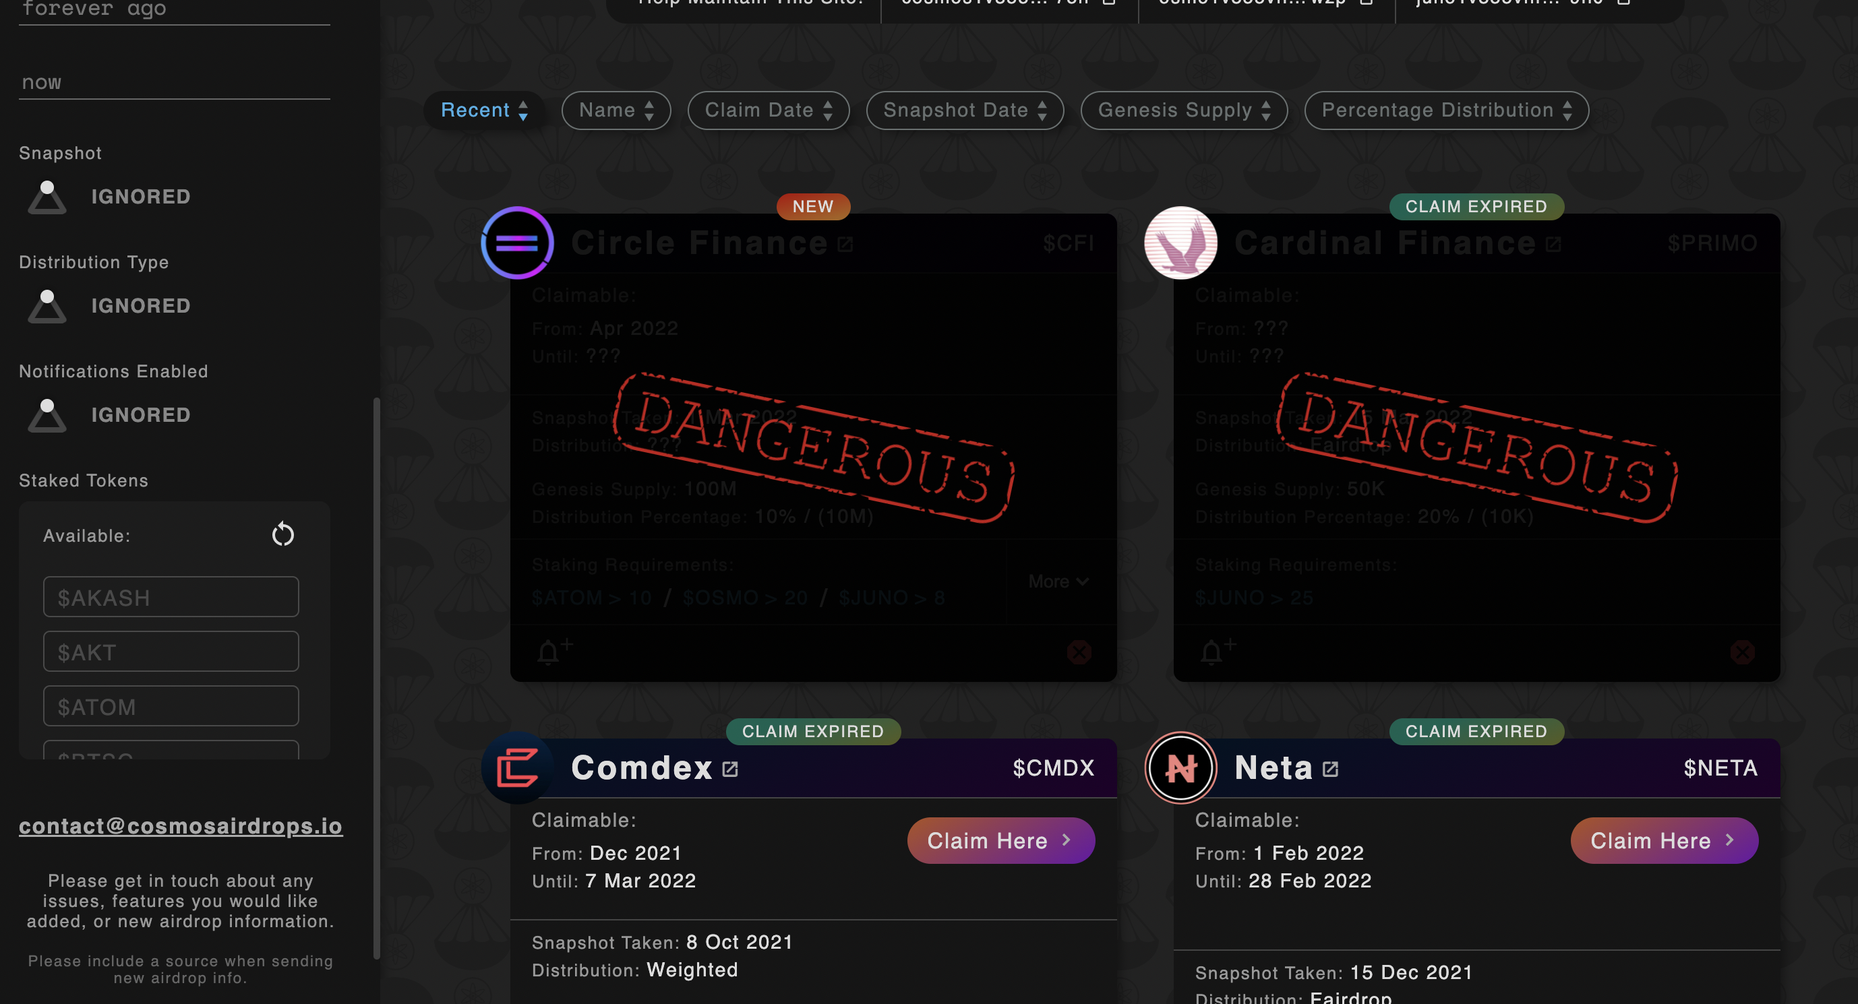Expand More on Circle Finance card
Image resolution: width=1858 pixels, height=1004 pixels.
point(1058,581)
